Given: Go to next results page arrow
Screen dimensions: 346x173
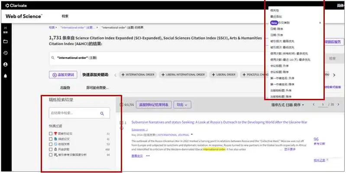Looking at the screenshot, I should [x=338, y=104].
